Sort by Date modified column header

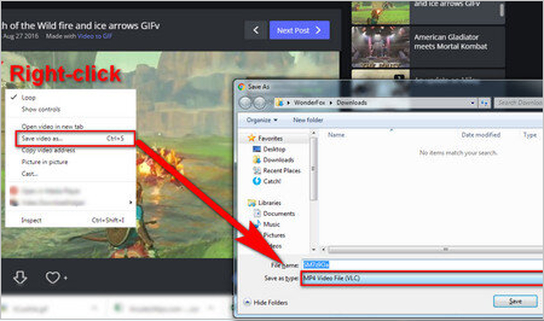pyautogui.click(x=480, y=135)
